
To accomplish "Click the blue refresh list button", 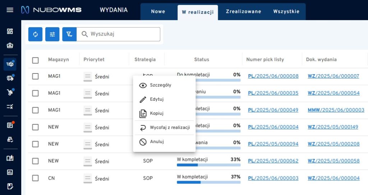I will 35,34.
